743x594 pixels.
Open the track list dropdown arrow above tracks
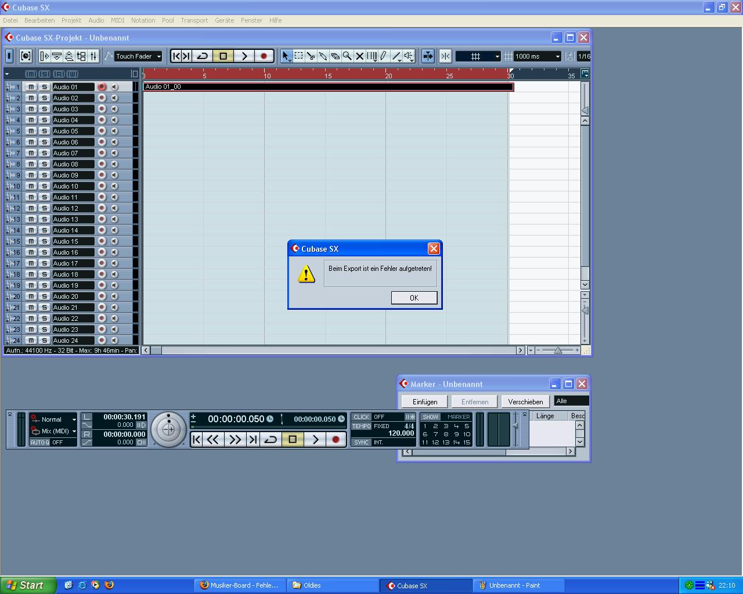[7, 74]
